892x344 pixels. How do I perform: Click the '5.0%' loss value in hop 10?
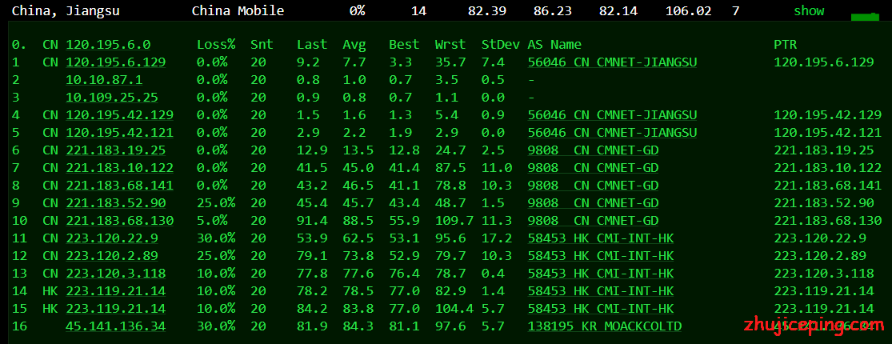[x=212, y=221]
